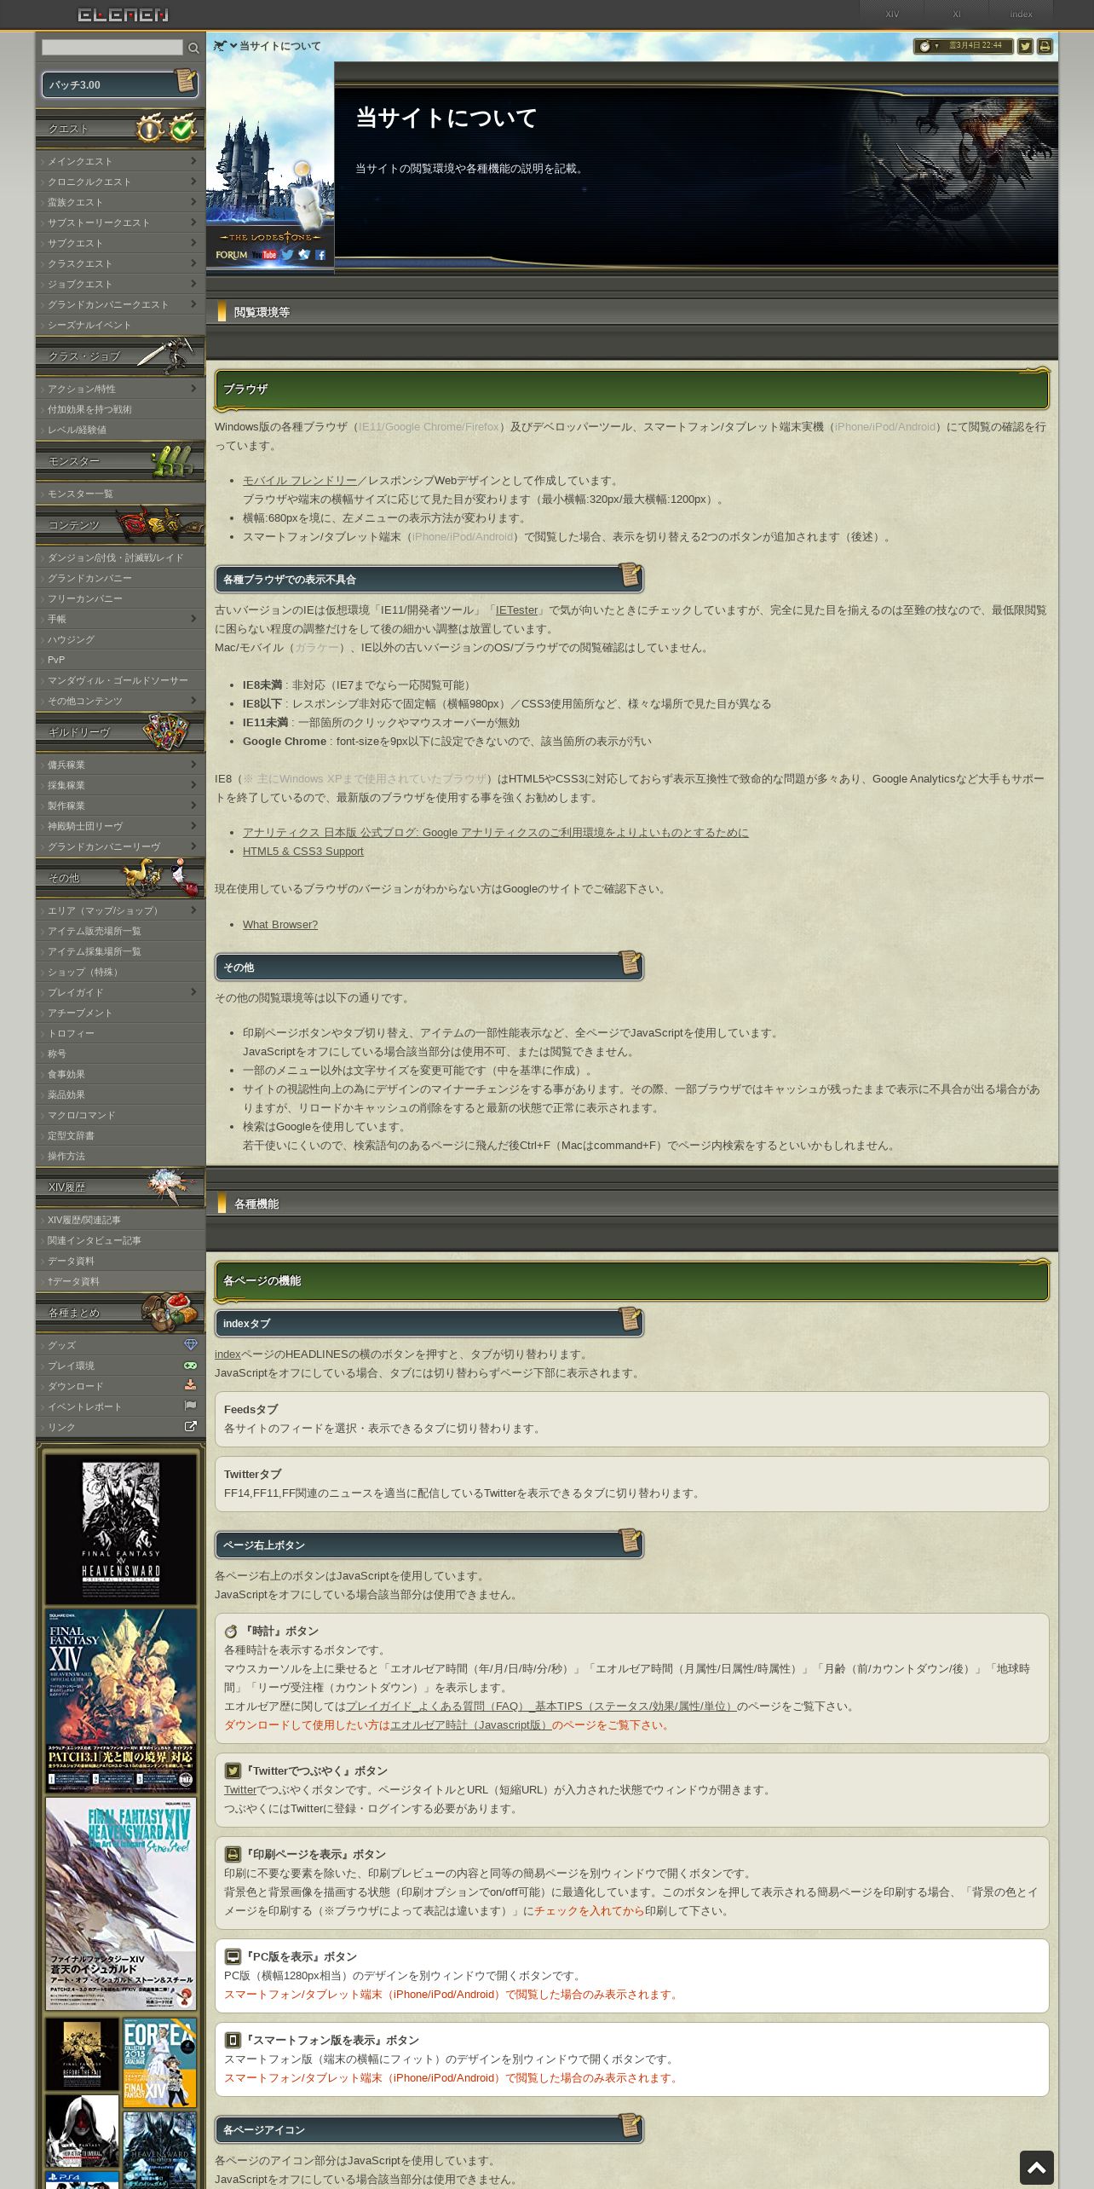Expand the プレイガイド submenu arrow
The image size is (1094, 2189).
(194, 991)
